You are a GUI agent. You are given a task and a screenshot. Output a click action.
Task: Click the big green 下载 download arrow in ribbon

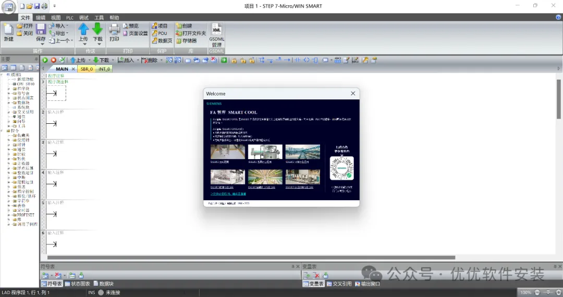coord(97,29)
